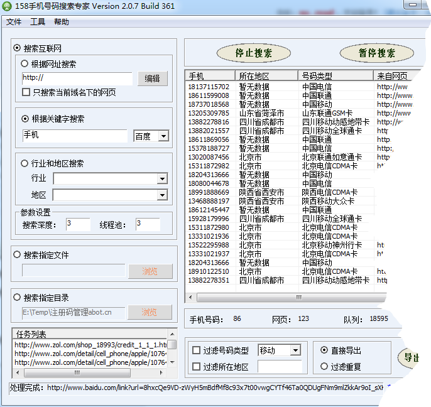Click the app icon in the title bar

tap(7, 6)
